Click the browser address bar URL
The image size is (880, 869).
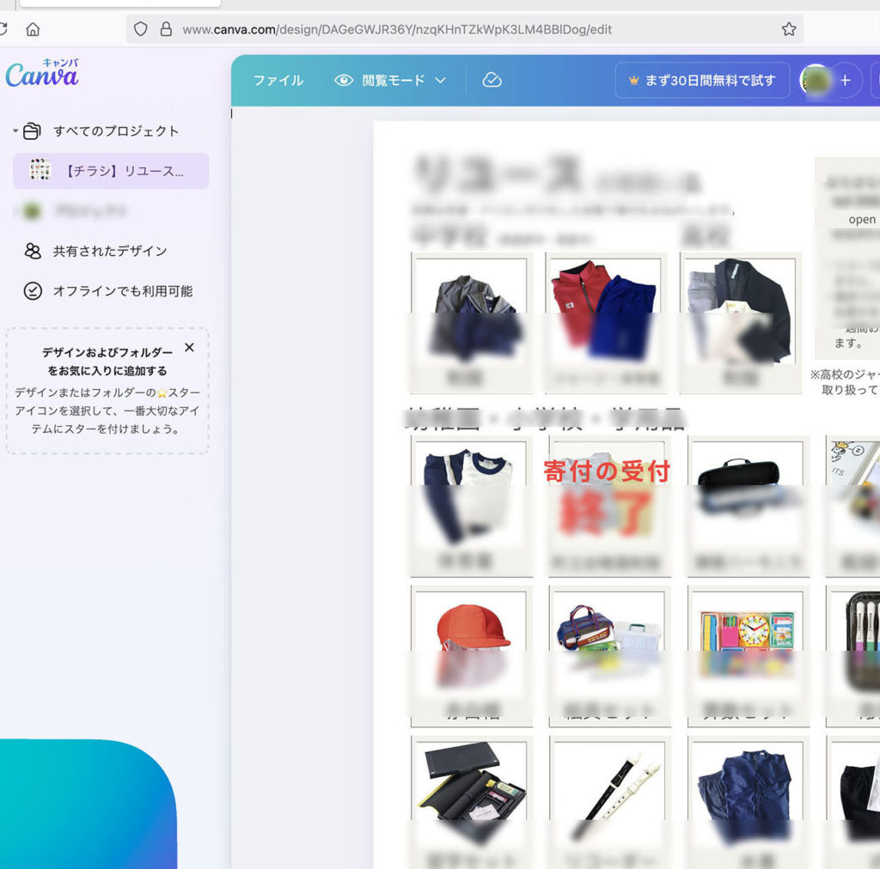point(397,29)
